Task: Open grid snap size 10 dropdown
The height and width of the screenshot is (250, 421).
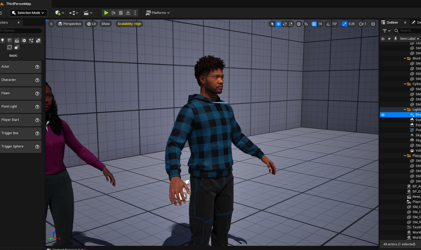Action: tap(320, 24)
